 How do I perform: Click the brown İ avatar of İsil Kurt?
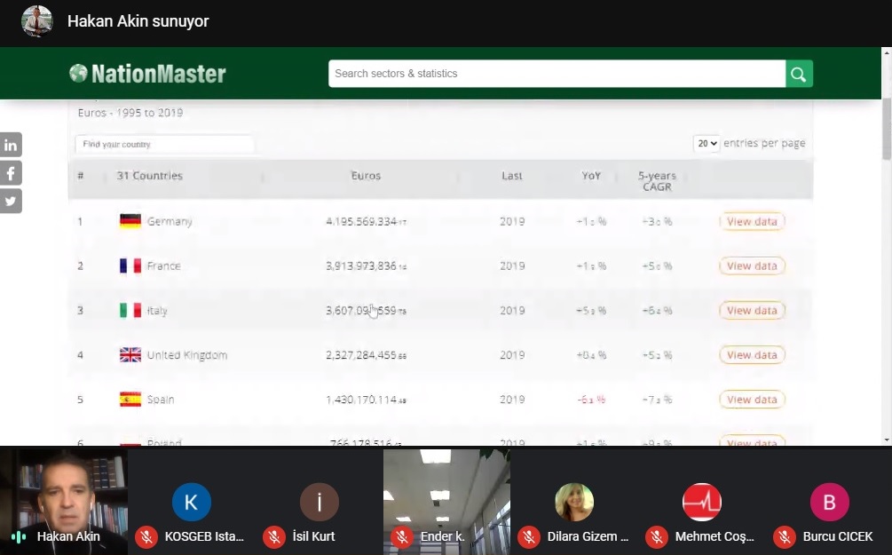point(320,502)
